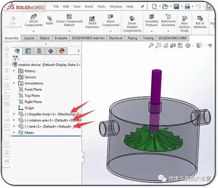Expand the History folder
218x188 pixels.
14,71
